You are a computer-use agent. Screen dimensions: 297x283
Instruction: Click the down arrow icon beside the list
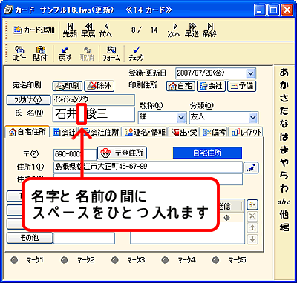252,239
